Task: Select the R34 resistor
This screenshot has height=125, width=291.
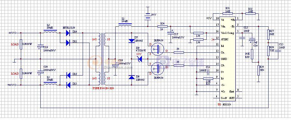Action: 162,26
